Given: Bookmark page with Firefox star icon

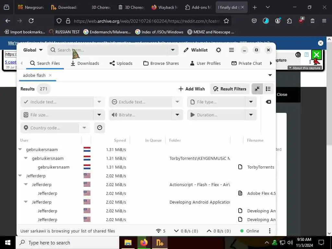Looking at the screenshot, I should pyautogui.click(x=226, y=21).
